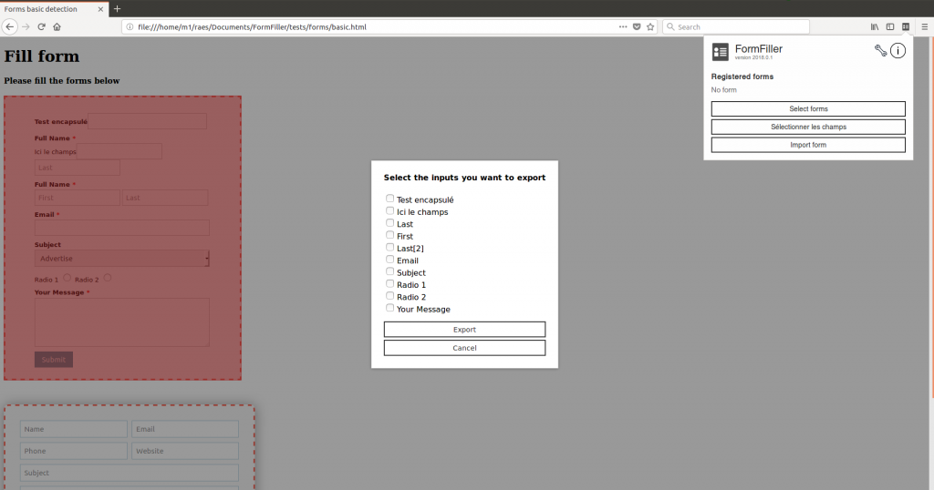
Task: Save page to Pocket icon
Action: coord(637,27)
